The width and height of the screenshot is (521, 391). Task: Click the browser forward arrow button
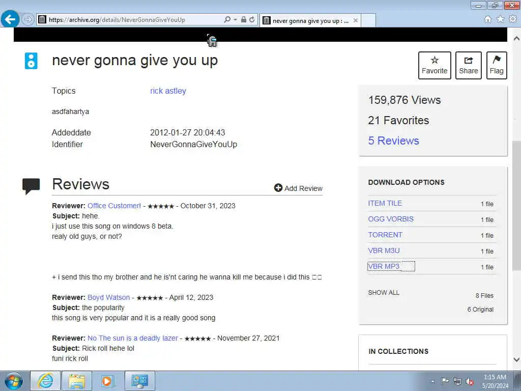28,19
